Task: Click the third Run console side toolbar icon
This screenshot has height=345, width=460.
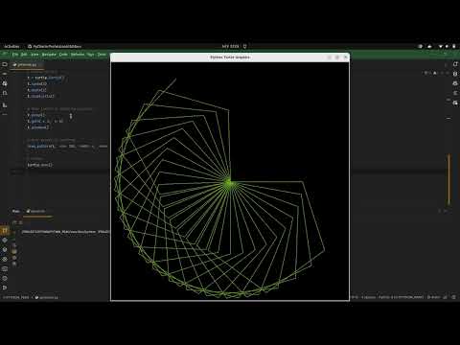Action: 14,258
